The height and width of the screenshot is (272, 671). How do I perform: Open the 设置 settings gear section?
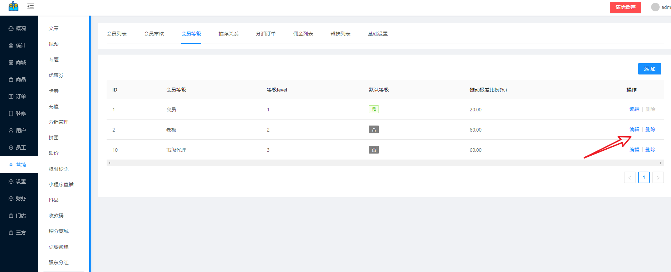(x=18, y=182)
